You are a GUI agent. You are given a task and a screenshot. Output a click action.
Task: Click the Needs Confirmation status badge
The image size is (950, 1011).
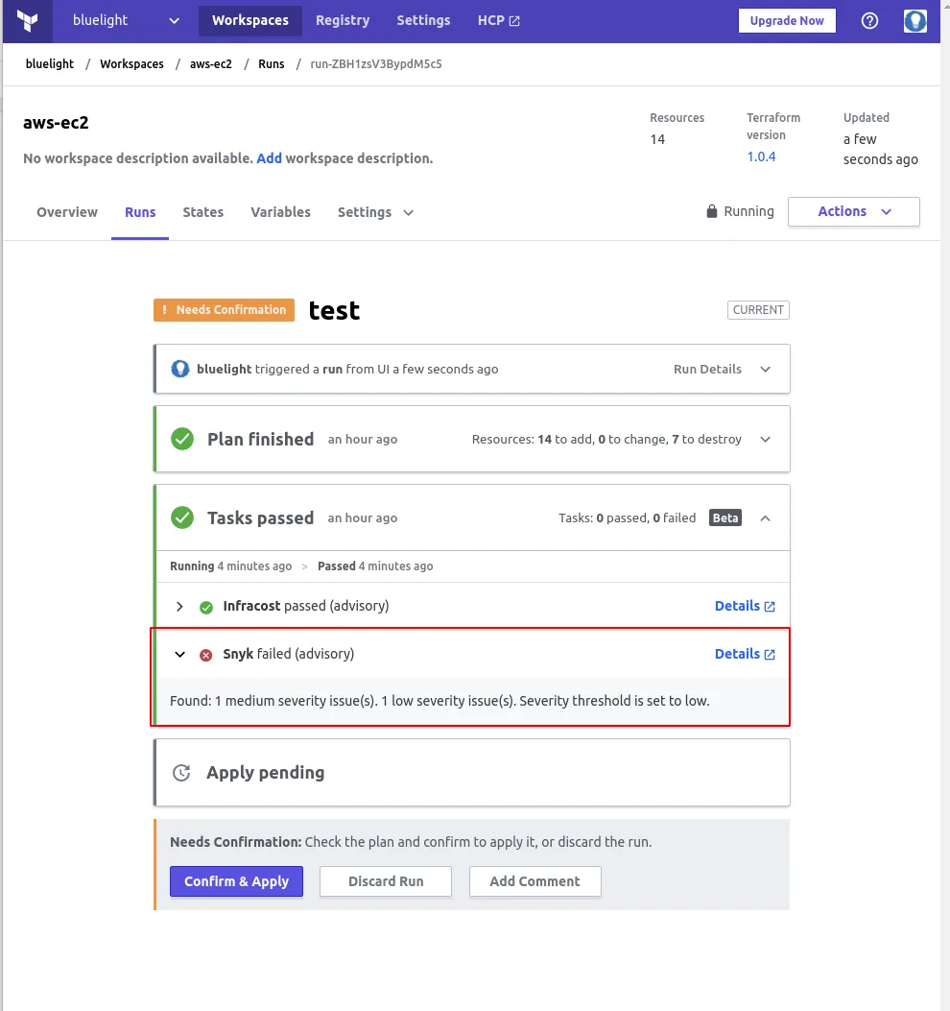(x=223, y=309)
